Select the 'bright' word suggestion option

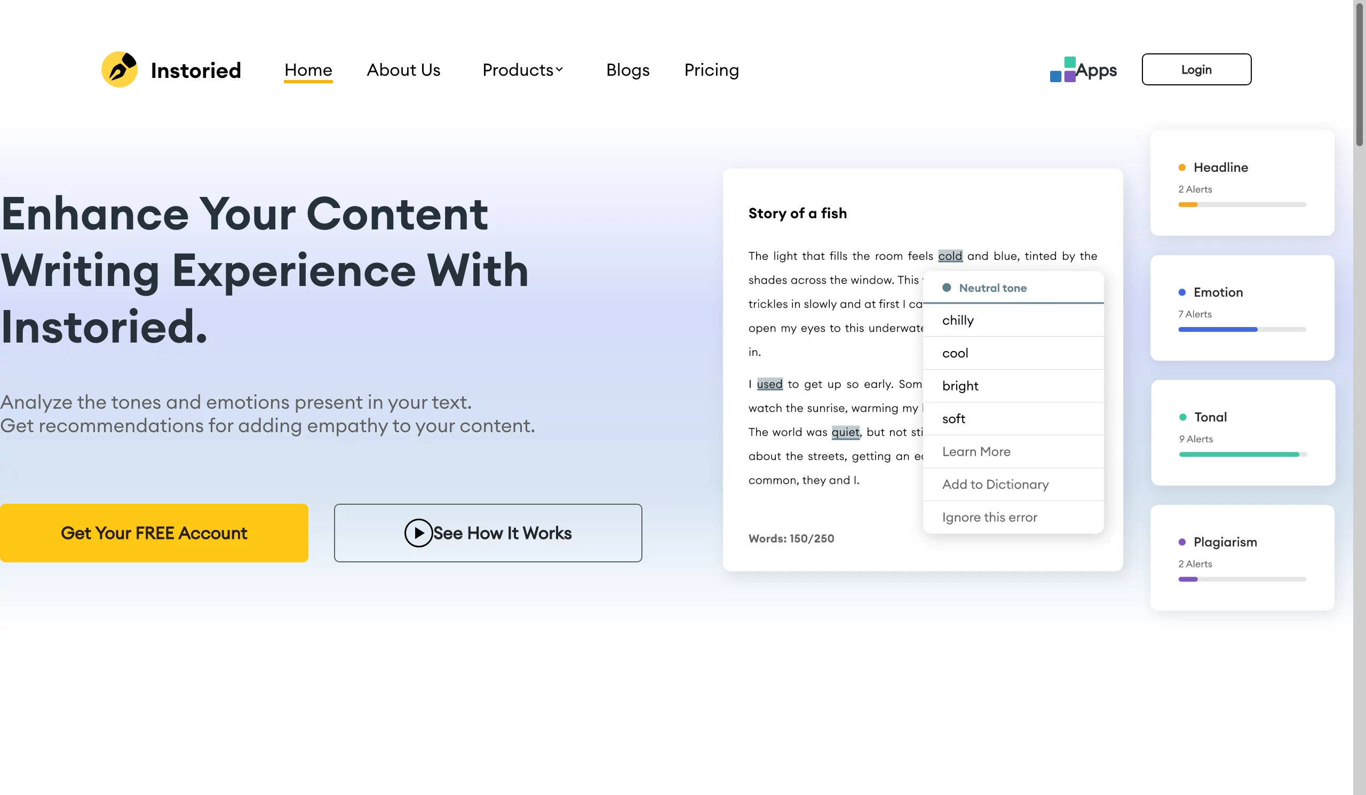point(960,385)
